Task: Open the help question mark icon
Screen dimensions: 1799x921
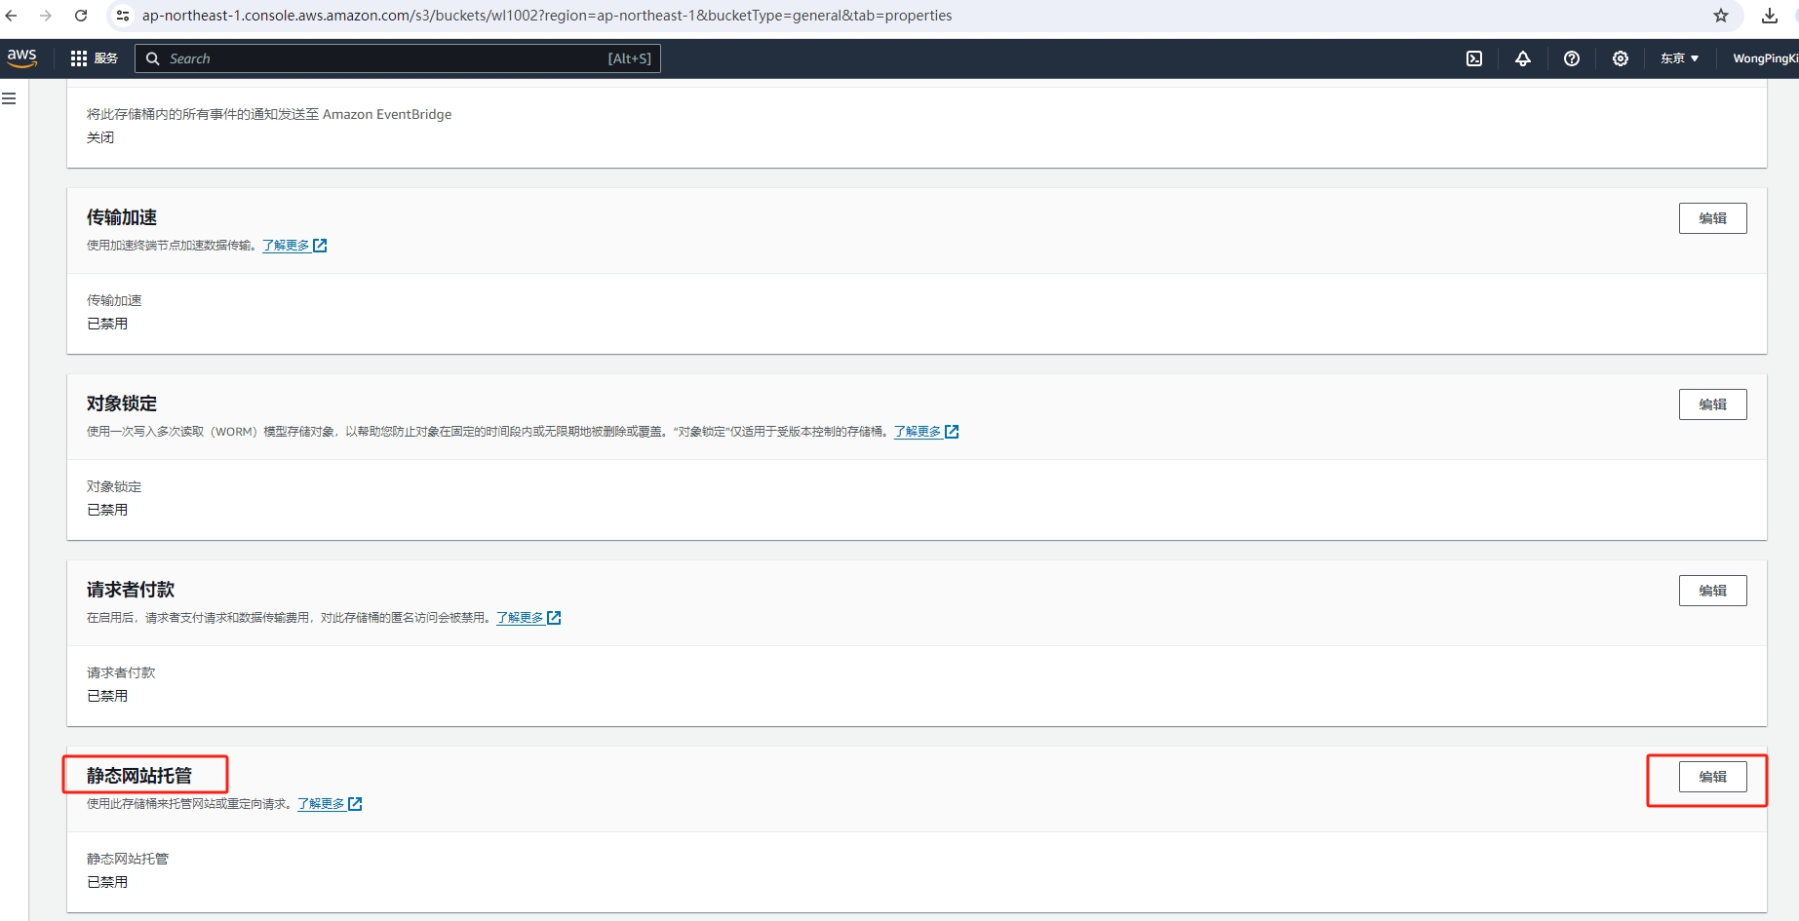Action: [1572, 58]
